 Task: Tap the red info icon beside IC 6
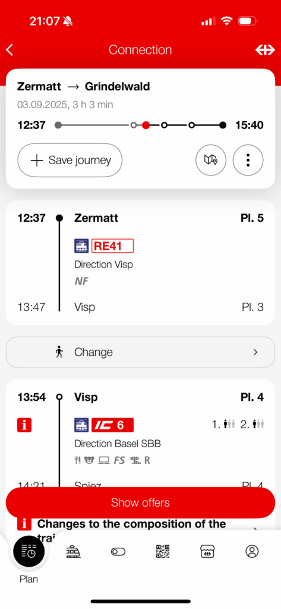24,425
